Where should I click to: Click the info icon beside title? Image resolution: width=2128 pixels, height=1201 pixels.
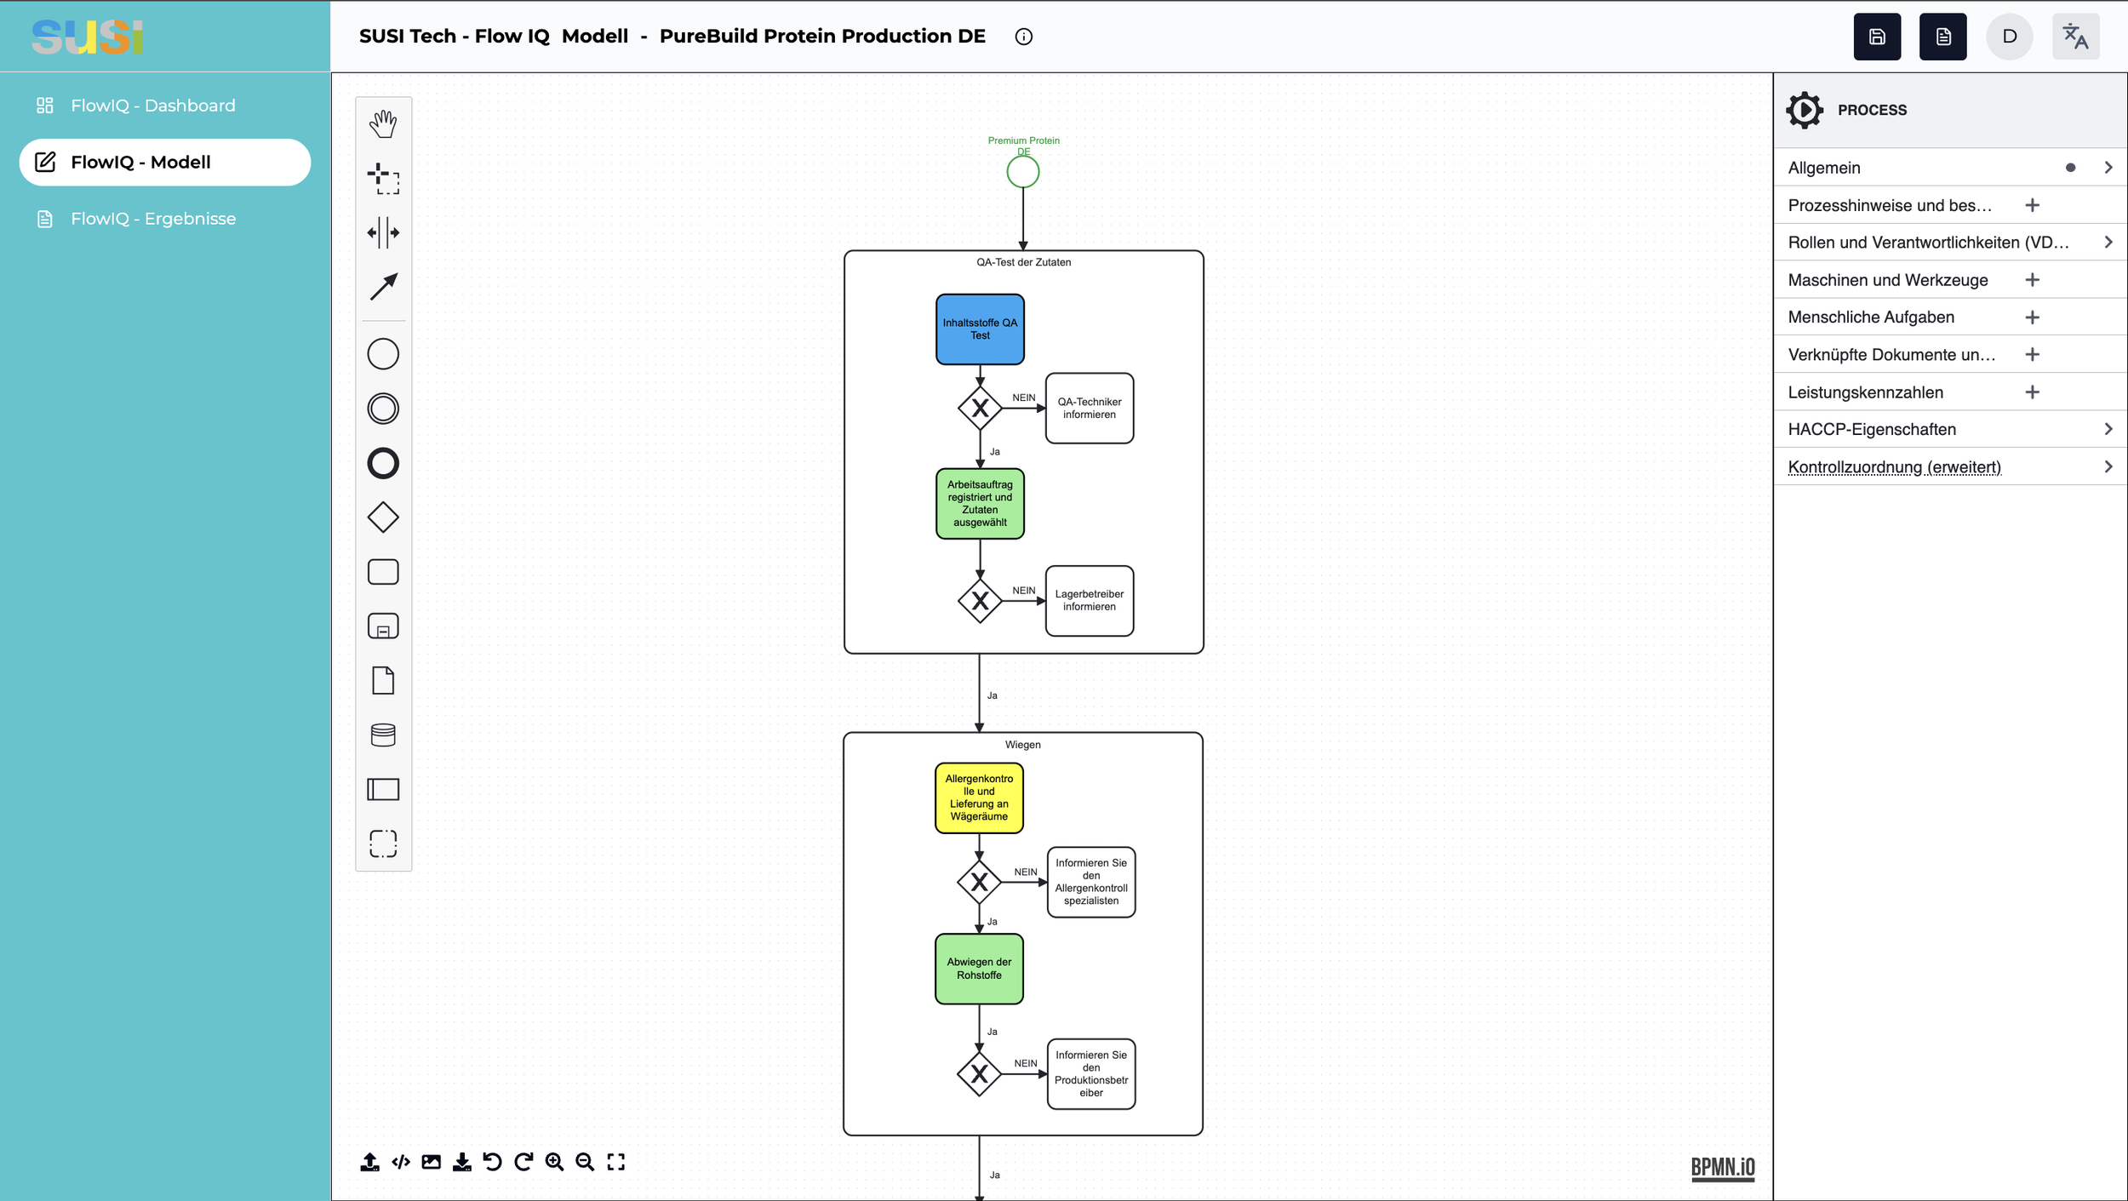(x=1024, y=37)
